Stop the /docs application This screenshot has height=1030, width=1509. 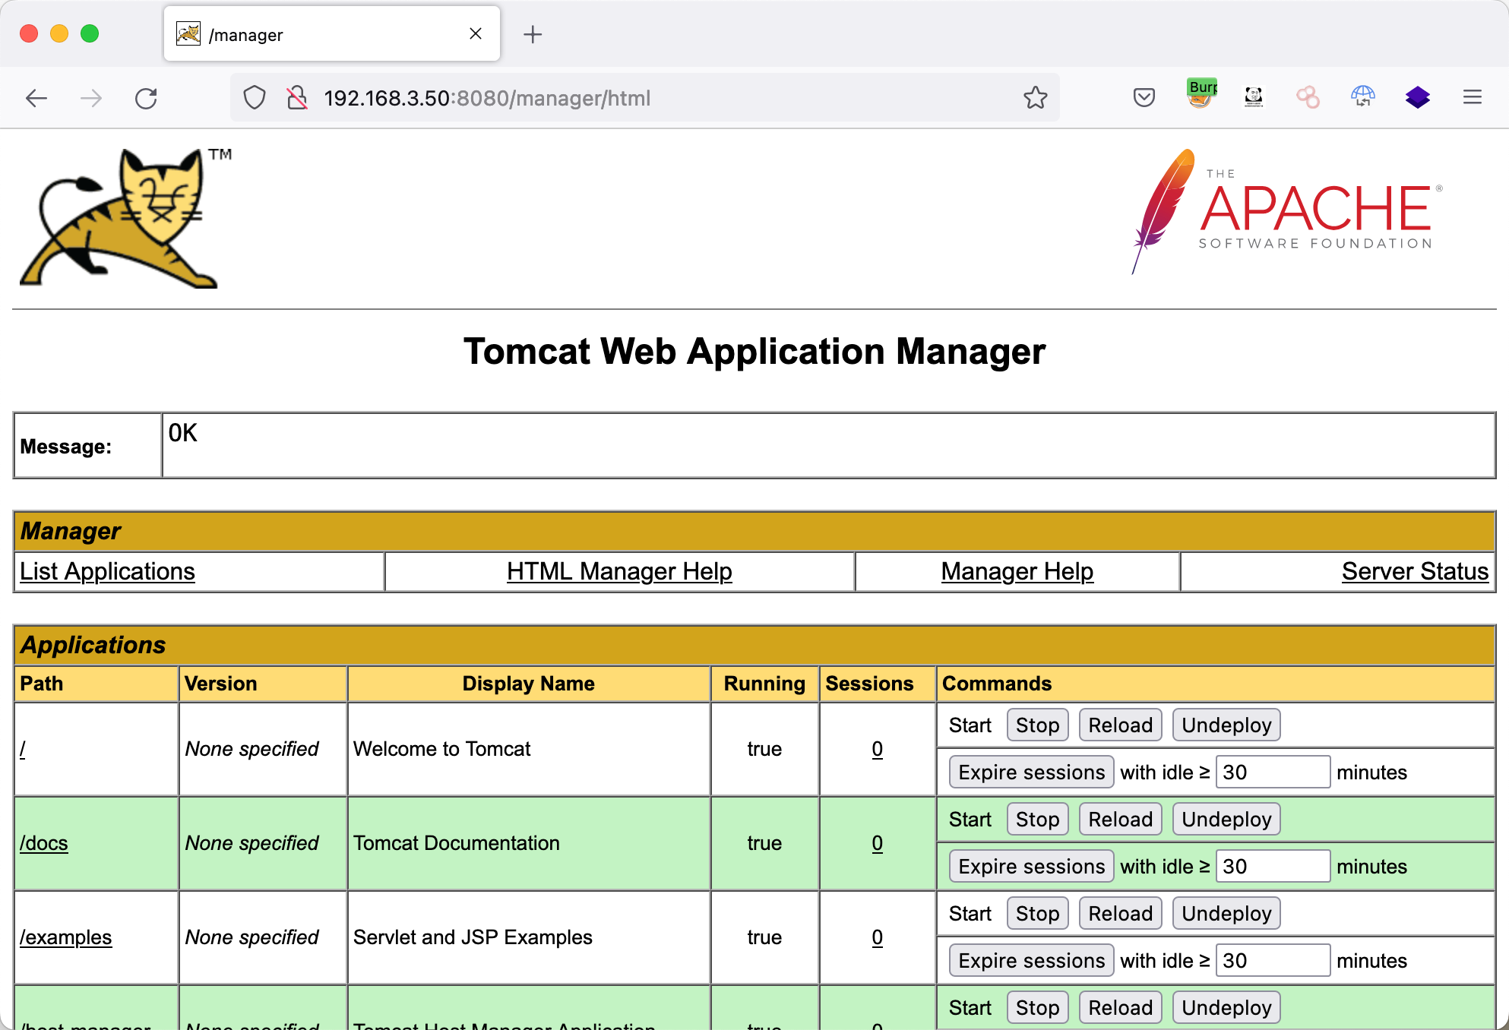tap(1037, 820)
